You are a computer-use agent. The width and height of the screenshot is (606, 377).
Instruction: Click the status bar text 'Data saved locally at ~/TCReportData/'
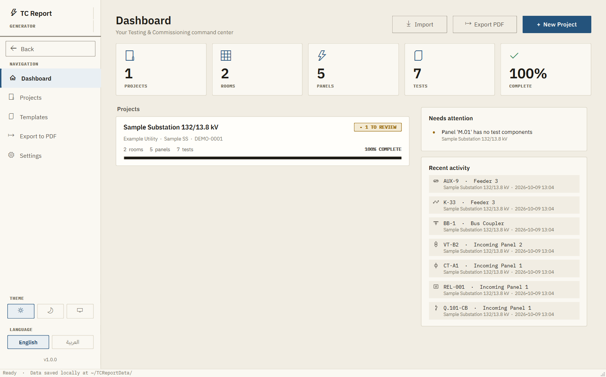81,373
